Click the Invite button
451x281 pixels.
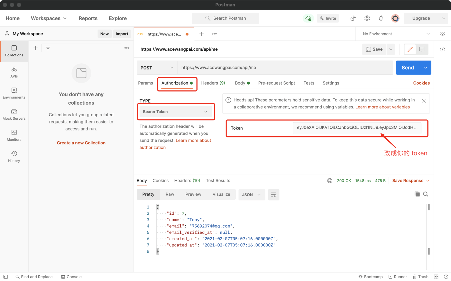328,18
